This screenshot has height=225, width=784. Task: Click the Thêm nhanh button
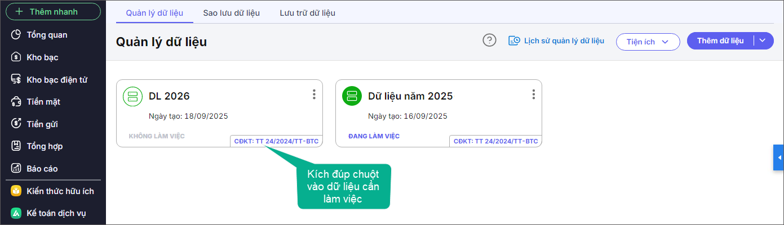tap(52, 12)
